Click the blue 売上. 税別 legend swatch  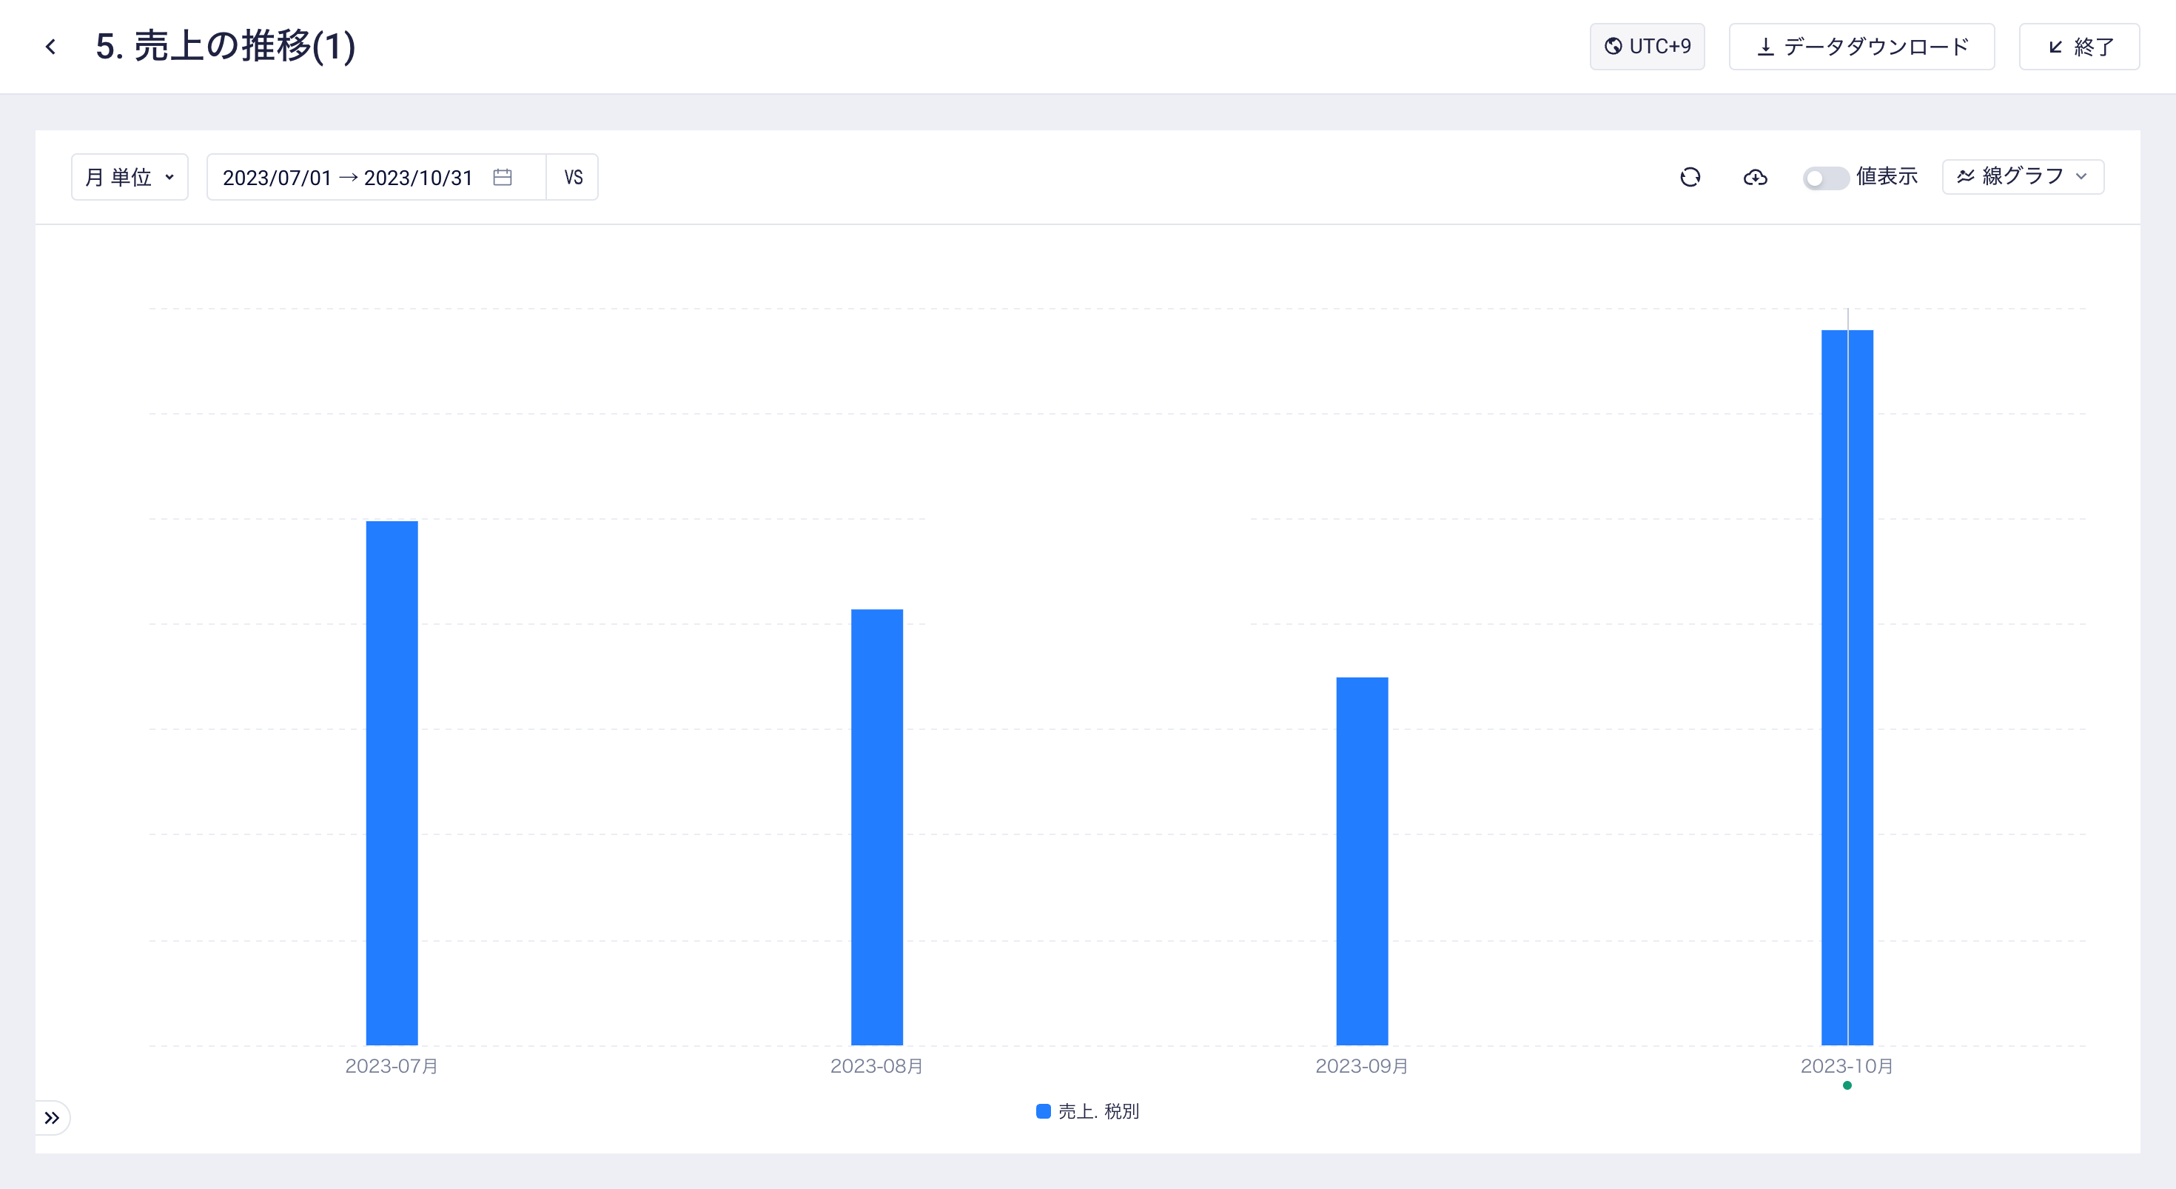click(1044, 1111)
